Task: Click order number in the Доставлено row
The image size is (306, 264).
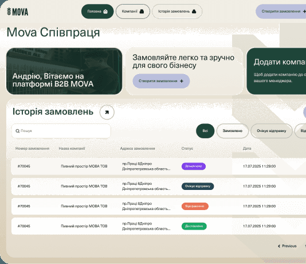Action: (x=24, y=226)
